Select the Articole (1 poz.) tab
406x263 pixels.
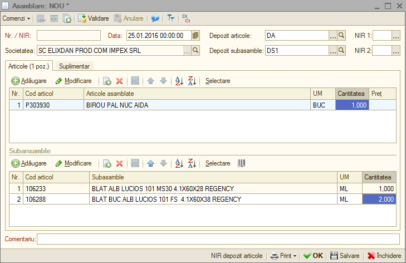tap(29, 66)
